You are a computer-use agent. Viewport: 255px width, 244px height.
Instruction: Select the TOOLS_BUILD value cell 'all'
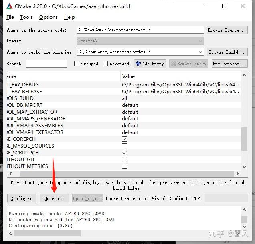(x=125, y=98)
